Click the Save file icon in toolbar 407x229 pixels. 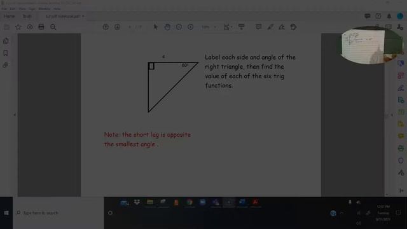click(x=6, y=27)
